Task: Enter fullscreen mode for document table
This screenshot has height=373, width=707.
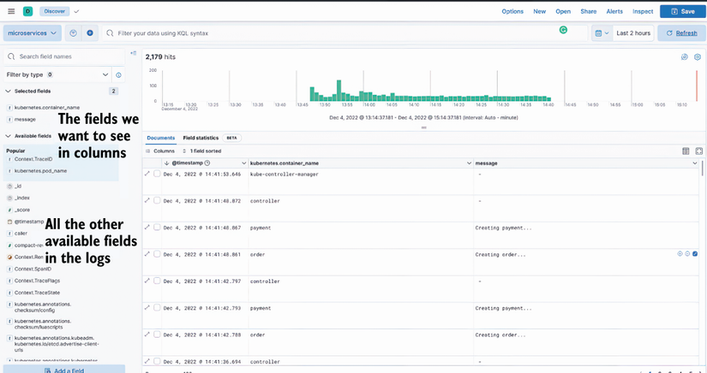Action: 699,151
